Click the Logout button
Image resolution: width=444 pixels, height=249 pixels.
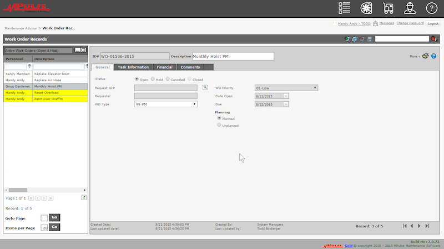point(433,23)
